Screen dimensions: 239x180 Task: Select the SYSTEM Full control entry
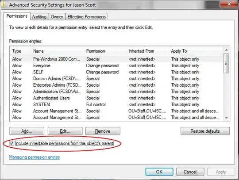tap(117, 104)
